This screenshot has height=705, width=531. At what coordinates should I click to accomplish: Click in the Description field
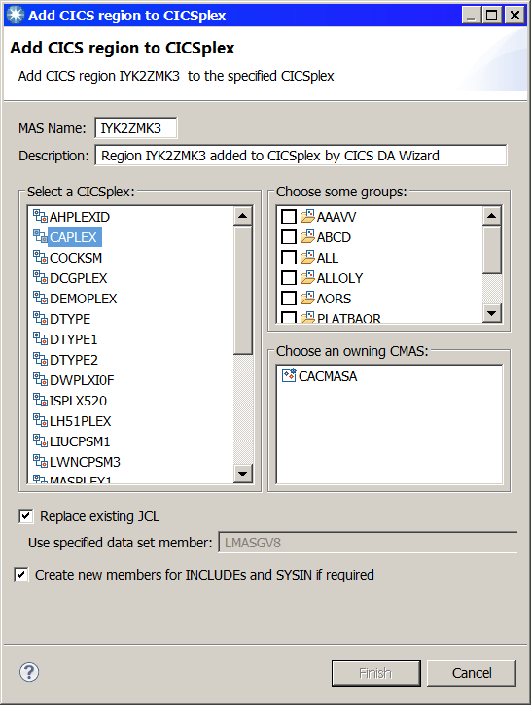[x=301, y=156]
